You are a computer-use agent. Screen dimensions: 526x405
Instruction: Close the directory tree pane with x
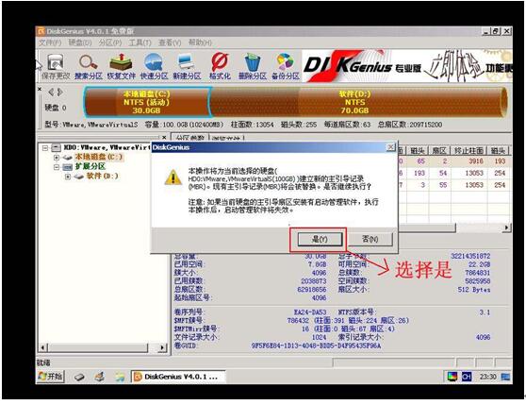click(164, 137)
